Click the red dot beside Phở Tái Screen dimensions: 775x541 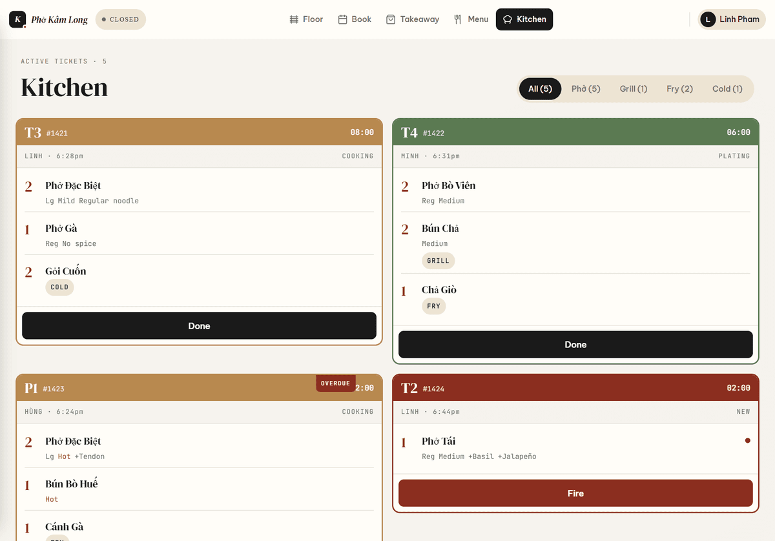pos(748,440)
